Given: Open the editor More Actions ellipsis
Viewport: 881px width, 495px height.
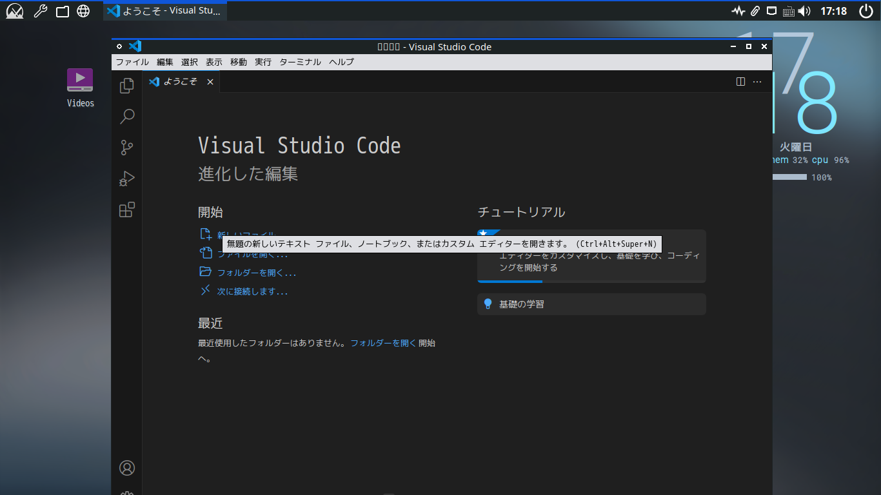Looking at the screenshot, I should pyautogui.click(x=757, y=82).
